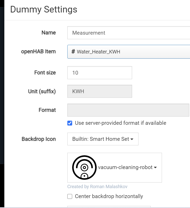
Task: Click the Dummy Settings dialog heading
Action: (44, 9)
